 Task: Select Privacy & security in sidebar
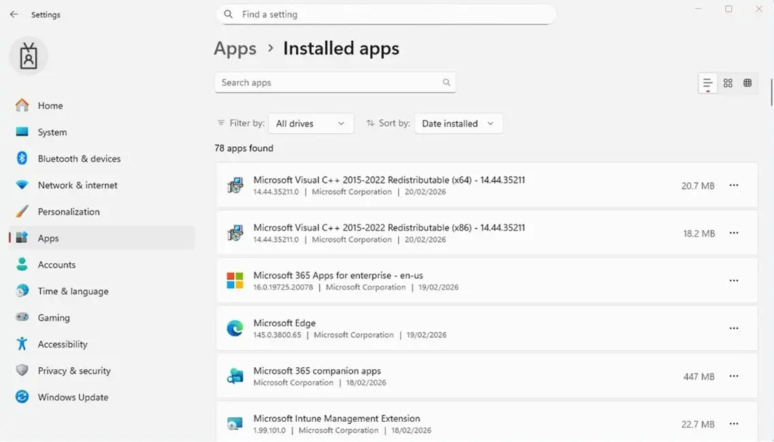click(74, 371)
